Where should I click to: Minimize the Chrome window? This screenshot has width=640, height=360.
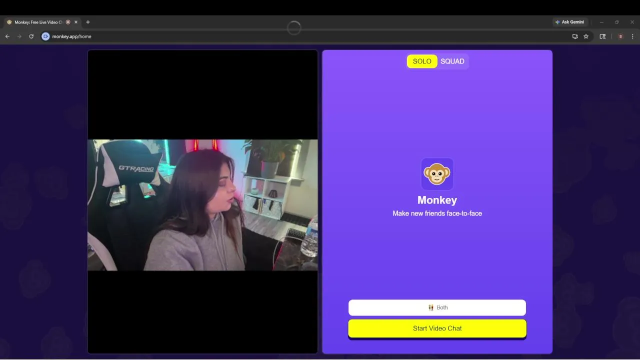pyautogui.click(x=601, y=22)
